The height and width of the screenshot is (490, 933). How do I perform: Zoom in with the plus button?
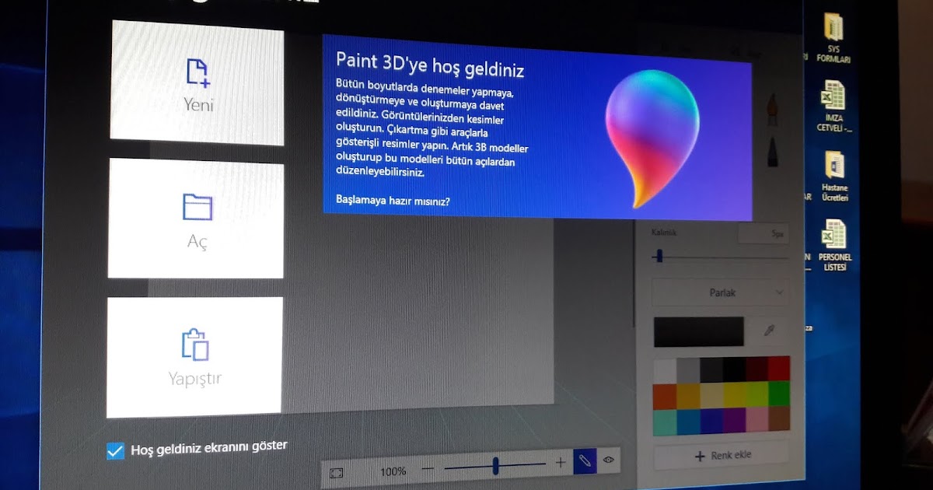click(561, 463)
